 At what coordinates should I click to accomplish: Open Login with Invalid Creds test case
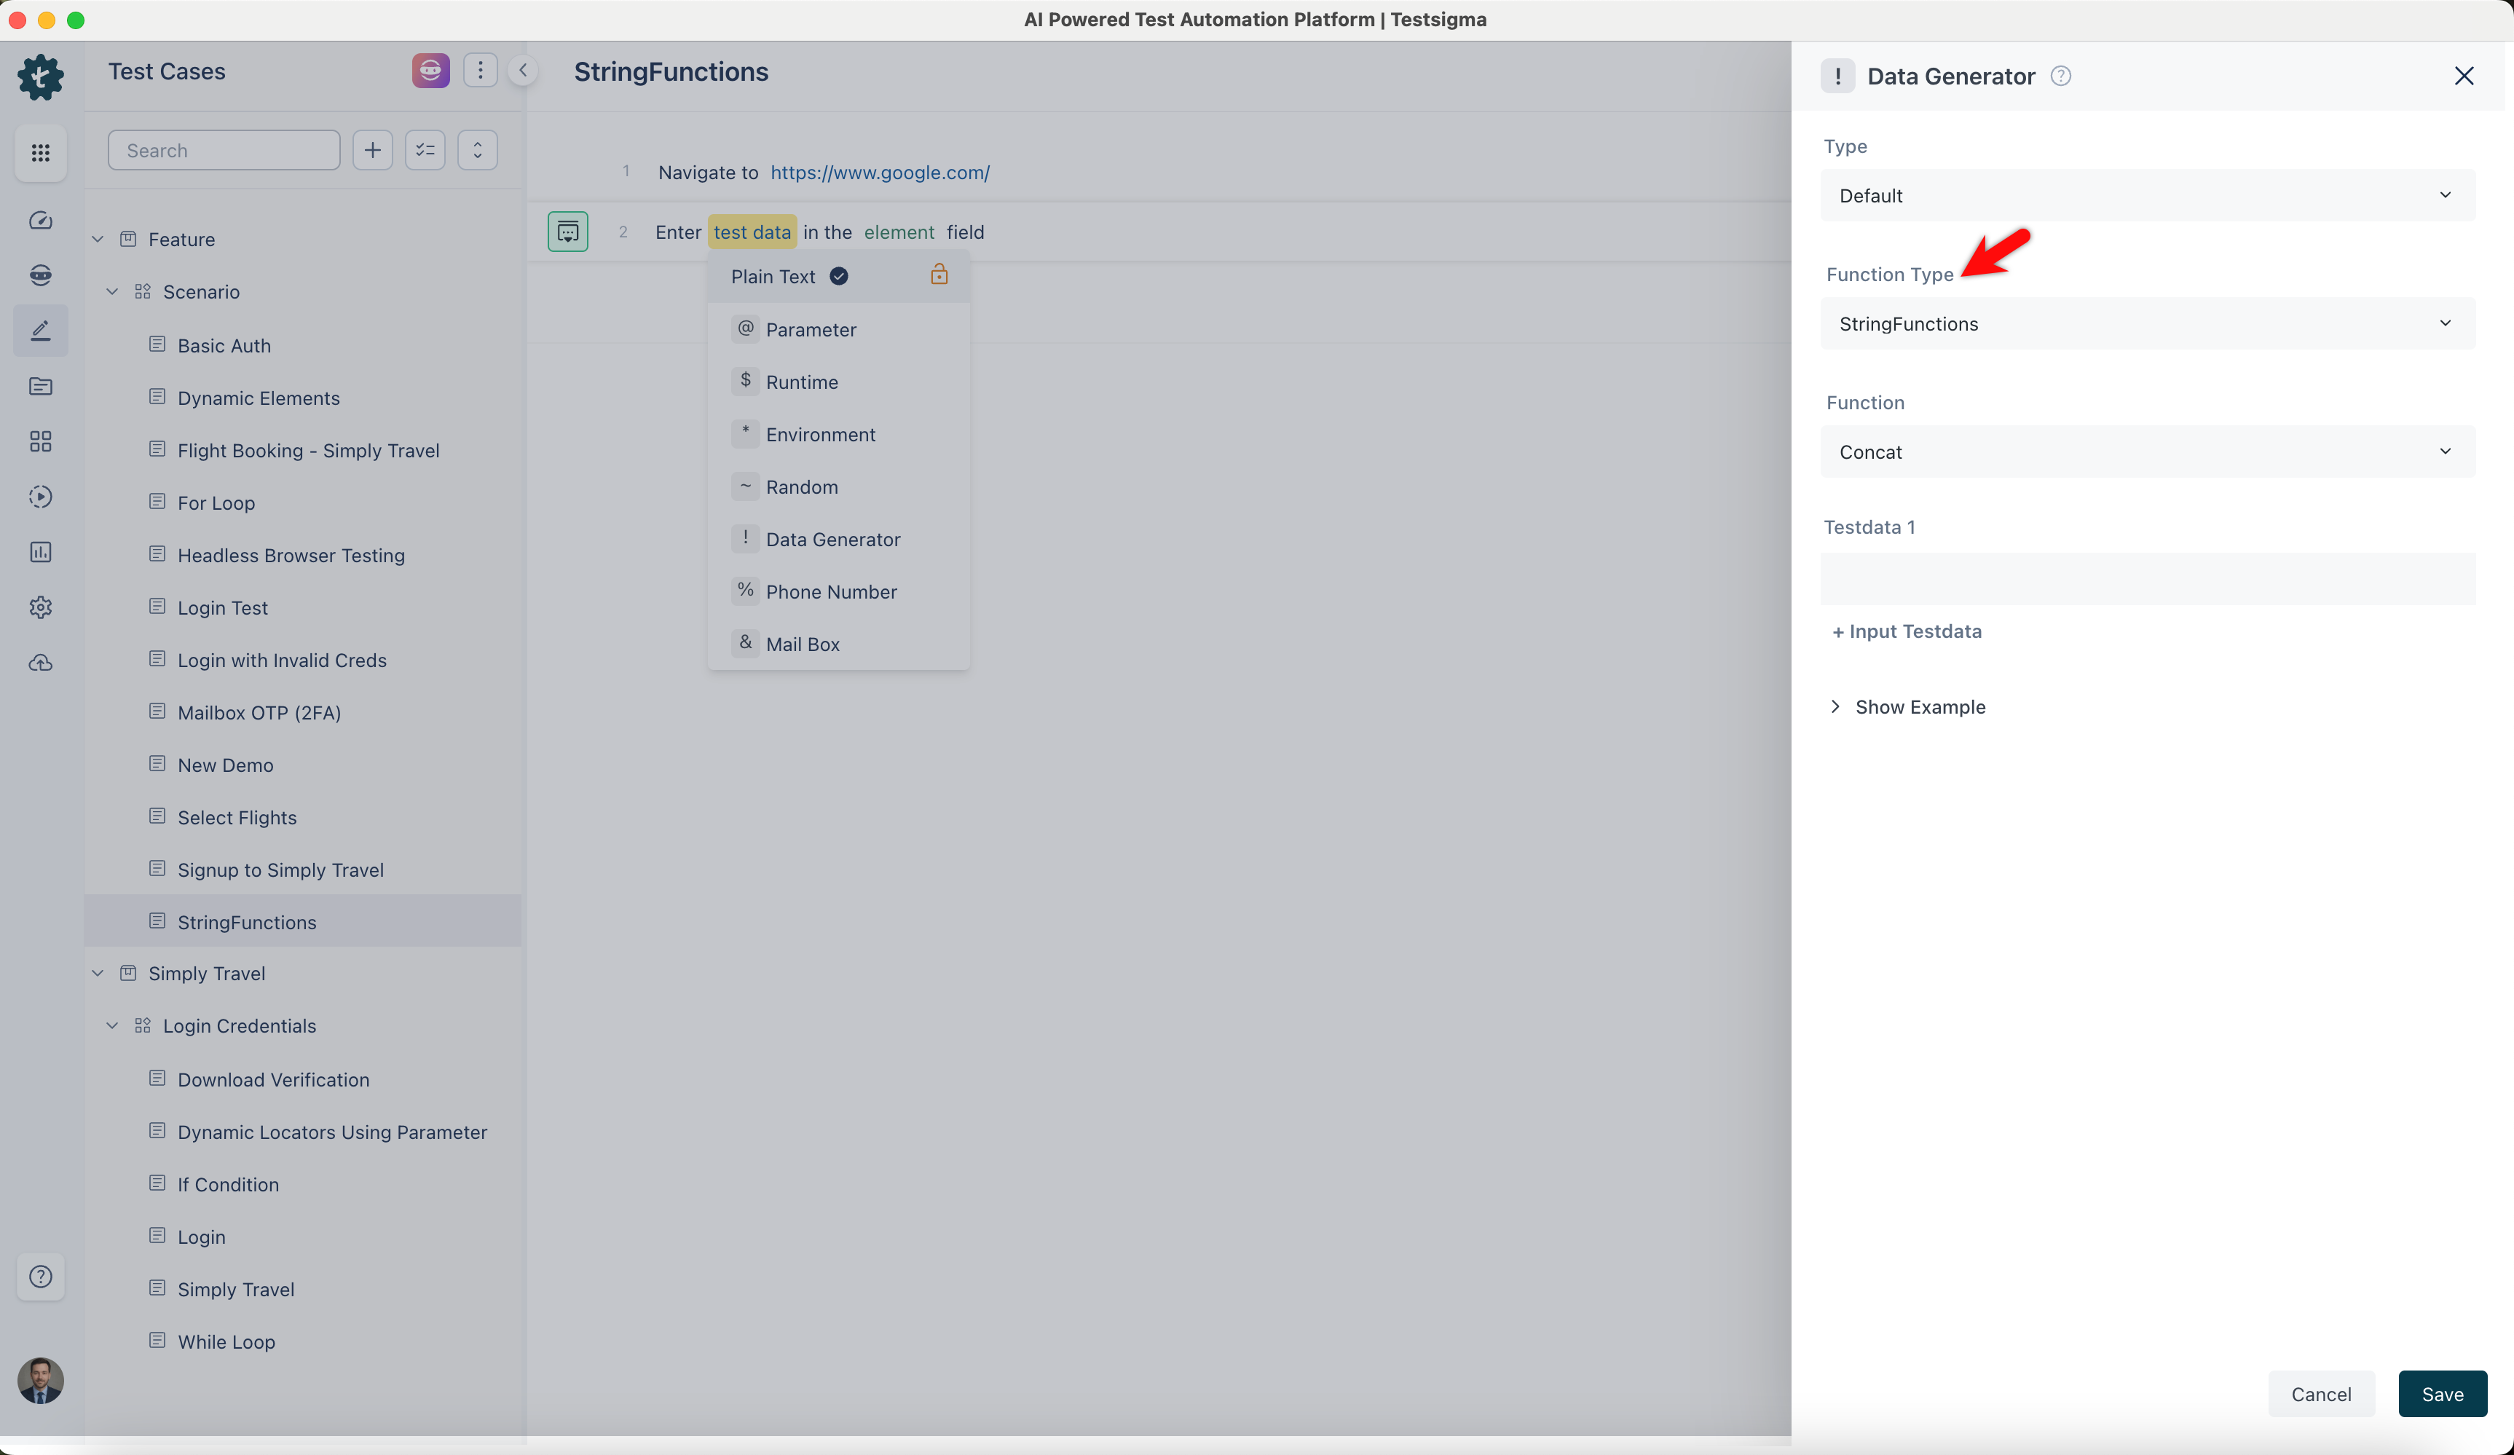[x=281, y=661]
